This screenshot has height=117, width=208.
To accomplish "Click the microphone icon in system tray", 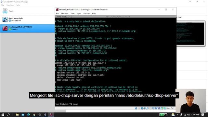I will [x=181, y=115].
